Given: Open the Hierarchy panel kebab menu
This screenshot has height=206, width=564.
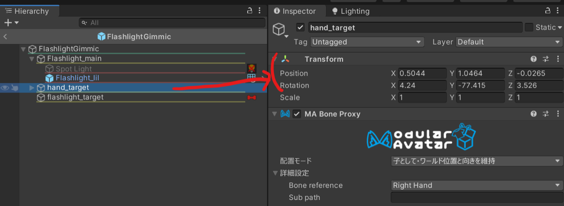Looking at the screenshot, I should [x=261, y=10].
